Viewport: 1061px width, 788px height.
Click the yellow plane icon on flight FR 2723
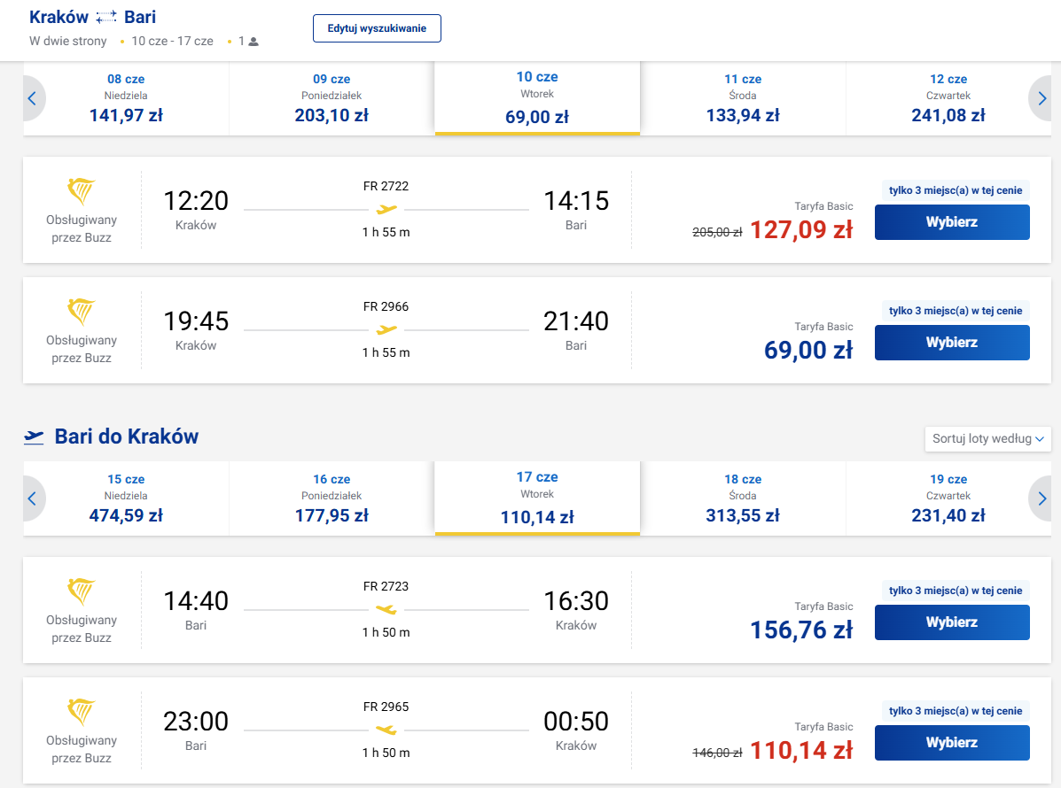pyautogui.click(x=386, y=610)
